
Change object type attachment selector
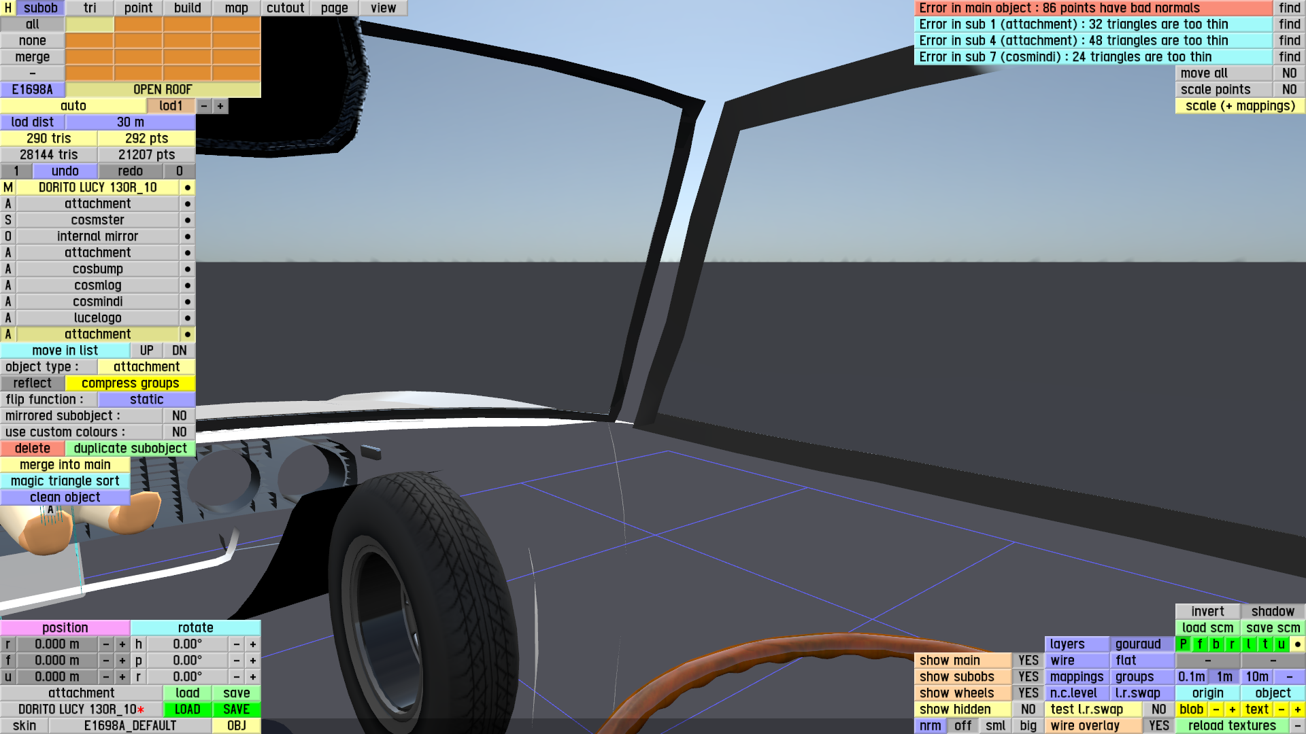pyautogui.click(x=146, y=367)
